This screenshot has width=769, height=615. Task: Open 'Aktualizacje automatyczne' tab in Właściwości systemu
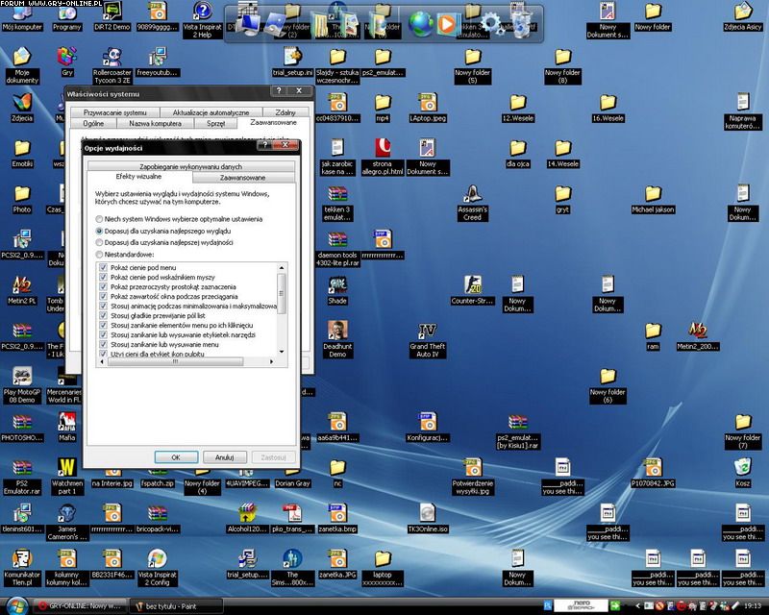(x=211, y=112)
